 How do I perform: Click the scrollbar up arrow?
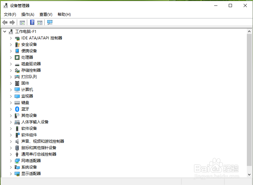pos(249,31)
